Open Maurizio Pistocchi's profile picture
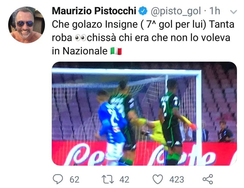244x188 pixels. pyautogui.click(x=26, y=25)
